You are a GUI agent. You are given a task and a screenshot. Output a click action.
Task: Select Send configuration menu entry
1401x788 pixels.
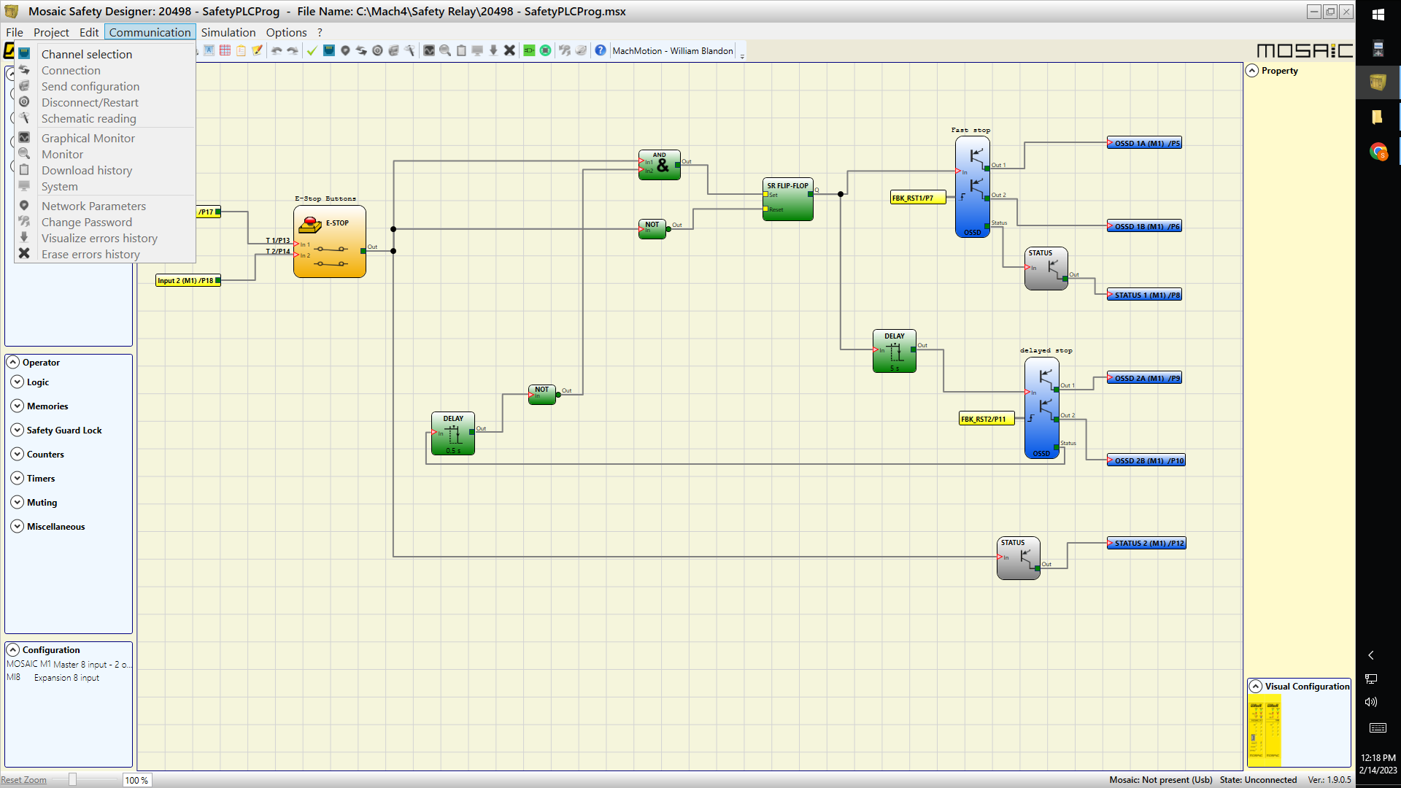coord(90,86)
